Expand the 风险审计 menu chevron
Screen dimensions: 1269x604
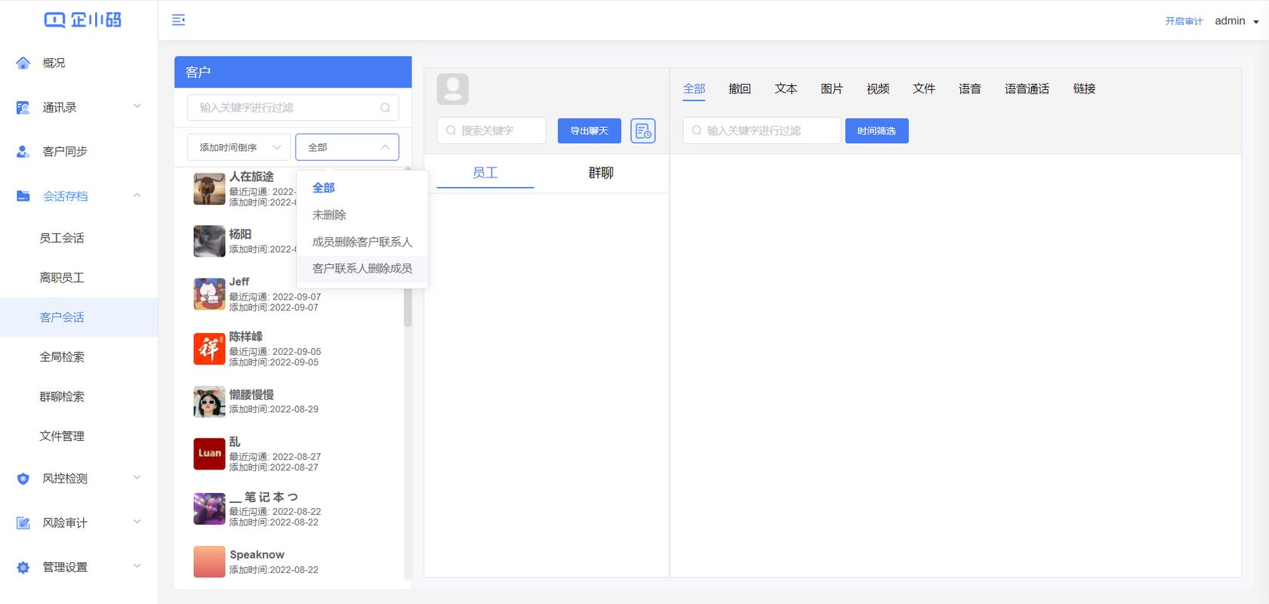pos(137,522)
